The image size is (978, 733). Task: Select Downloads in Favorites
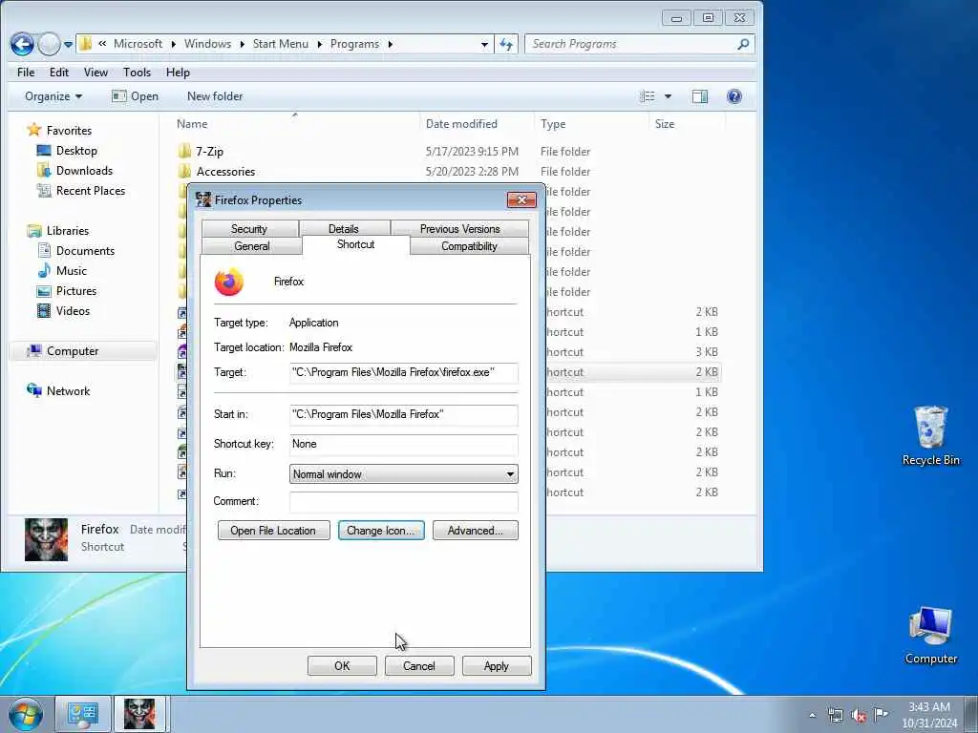click(x=84, y=170)
